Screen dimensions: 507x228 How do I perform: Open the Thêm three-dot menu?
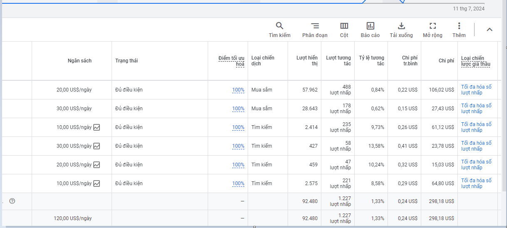(459, 26)
